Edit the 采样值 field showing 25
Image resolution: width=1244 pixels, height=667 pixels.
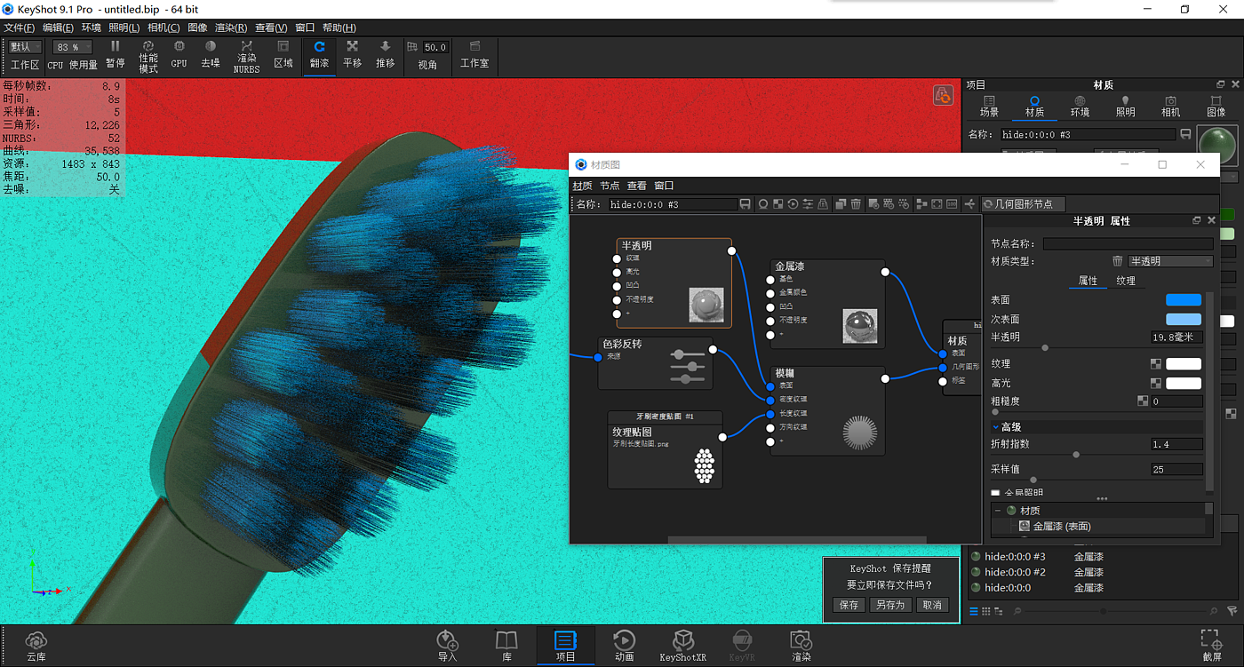1176,469
